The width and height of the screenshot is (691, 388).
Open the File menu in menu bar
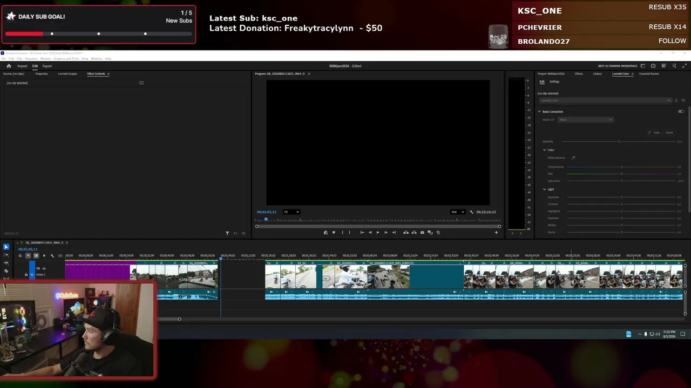4,59
